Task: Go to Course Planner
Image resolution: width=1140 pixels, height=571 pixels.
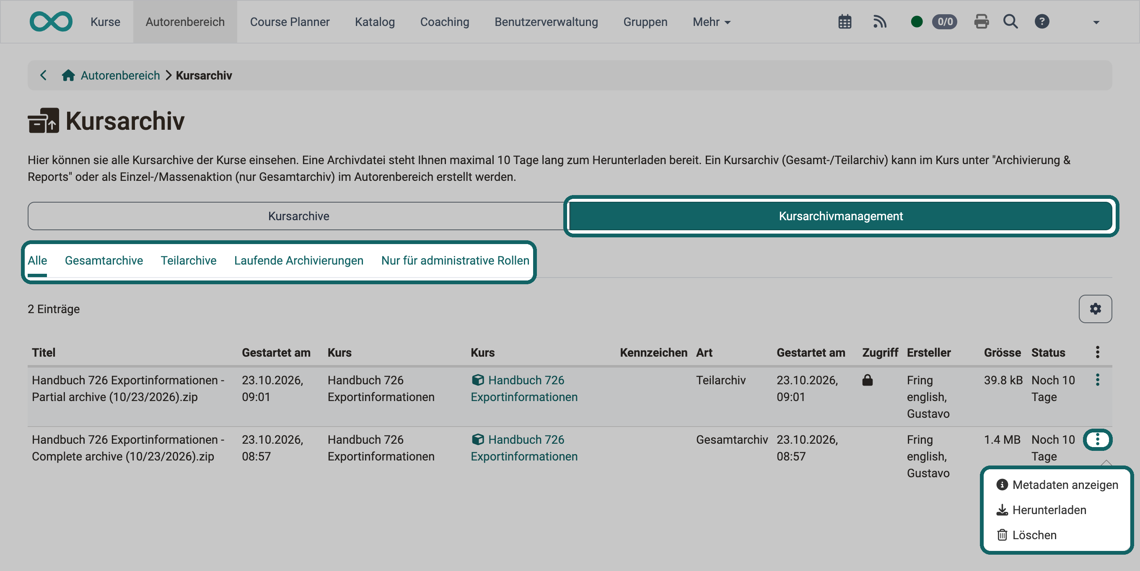Action: click(x=290, y=22)
